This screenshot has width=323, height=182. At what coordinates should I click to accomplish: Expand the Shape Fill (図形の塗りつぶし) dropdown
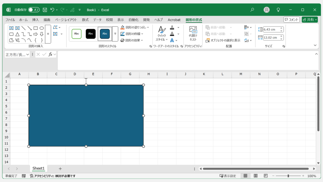pyautogui.click(x=148, y=27)
